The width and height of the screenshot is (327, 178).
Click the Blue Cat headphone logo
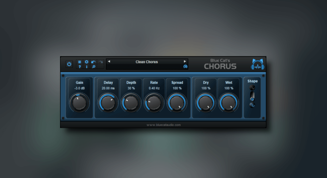pyautogui.click(x=257, y=64)
